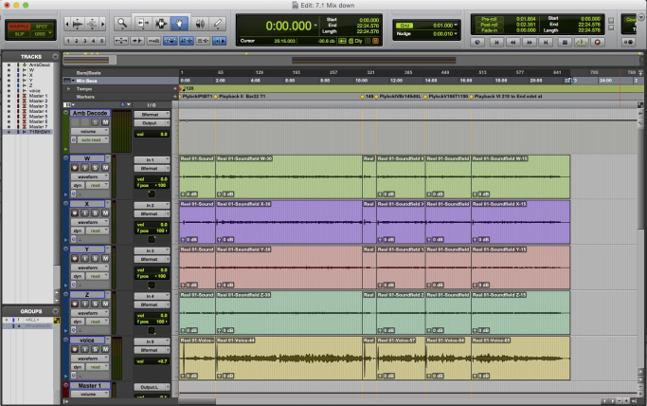
Task: Click the Rewind transport button
Action: tap(513, 42)
